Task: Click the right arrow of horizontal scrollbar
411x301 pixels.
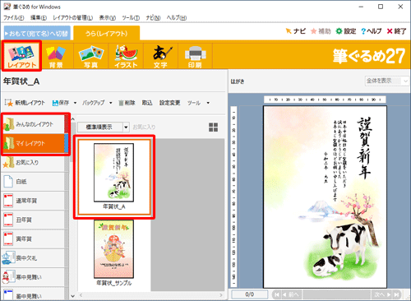Action: click(221, 295)
